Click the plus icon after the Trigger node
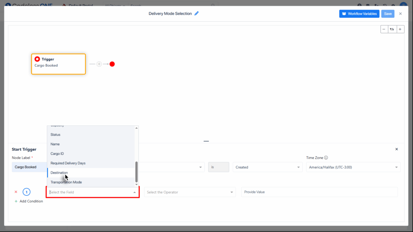Screen dimensions: 413x232 pos(99,64)
